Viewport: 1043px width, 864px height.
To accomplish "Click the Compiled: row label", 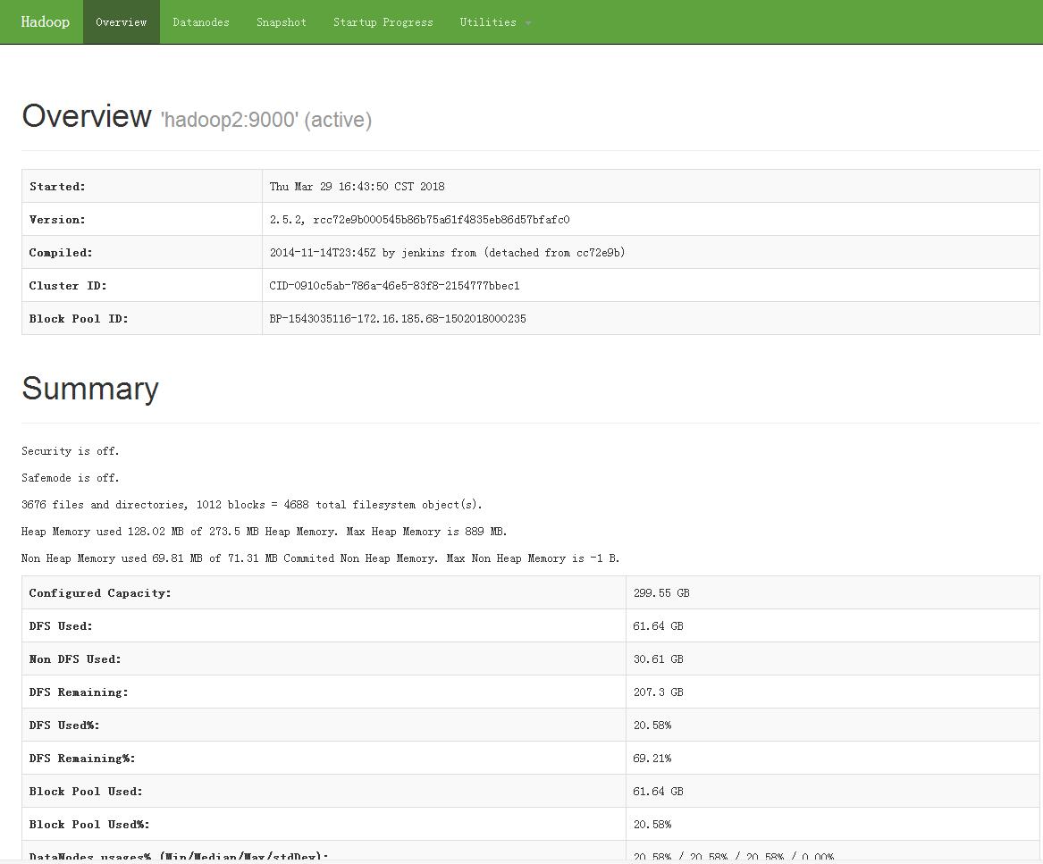I will point(61,253).
